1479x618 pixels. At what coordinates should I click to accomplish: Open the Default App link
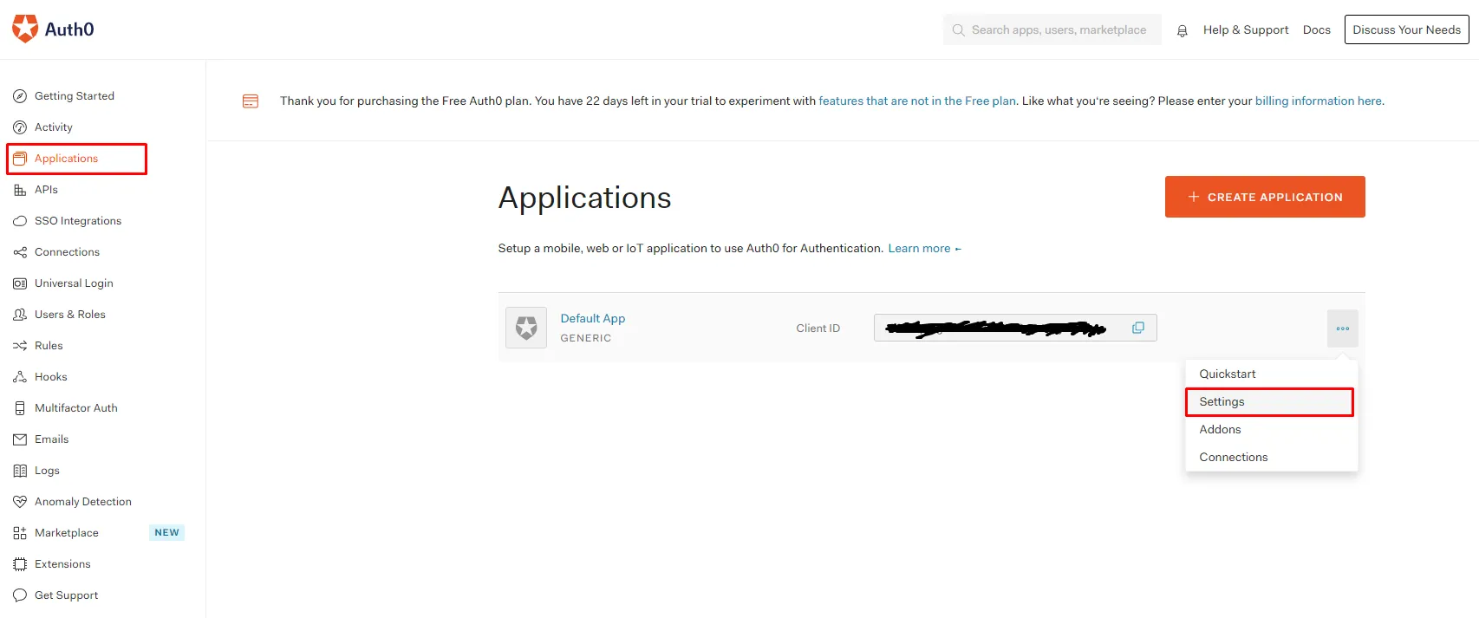tap(593, 318)
